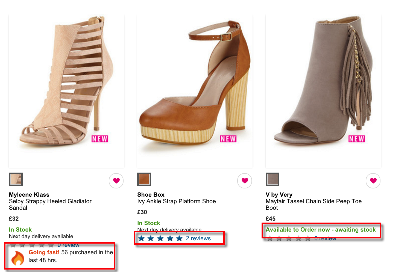Screen dimensions: 416x272
Task: Open the strappy gladiator sandal image
Action: [x=66, y=82]
